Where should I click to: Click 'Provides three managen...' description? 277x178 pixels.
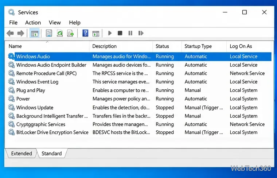click(x=120, y=124)
